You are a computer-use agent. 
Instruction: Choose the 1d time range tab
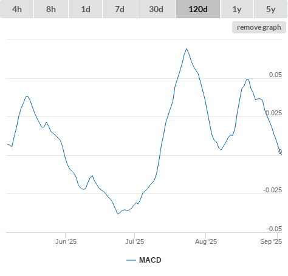(86, 9)
